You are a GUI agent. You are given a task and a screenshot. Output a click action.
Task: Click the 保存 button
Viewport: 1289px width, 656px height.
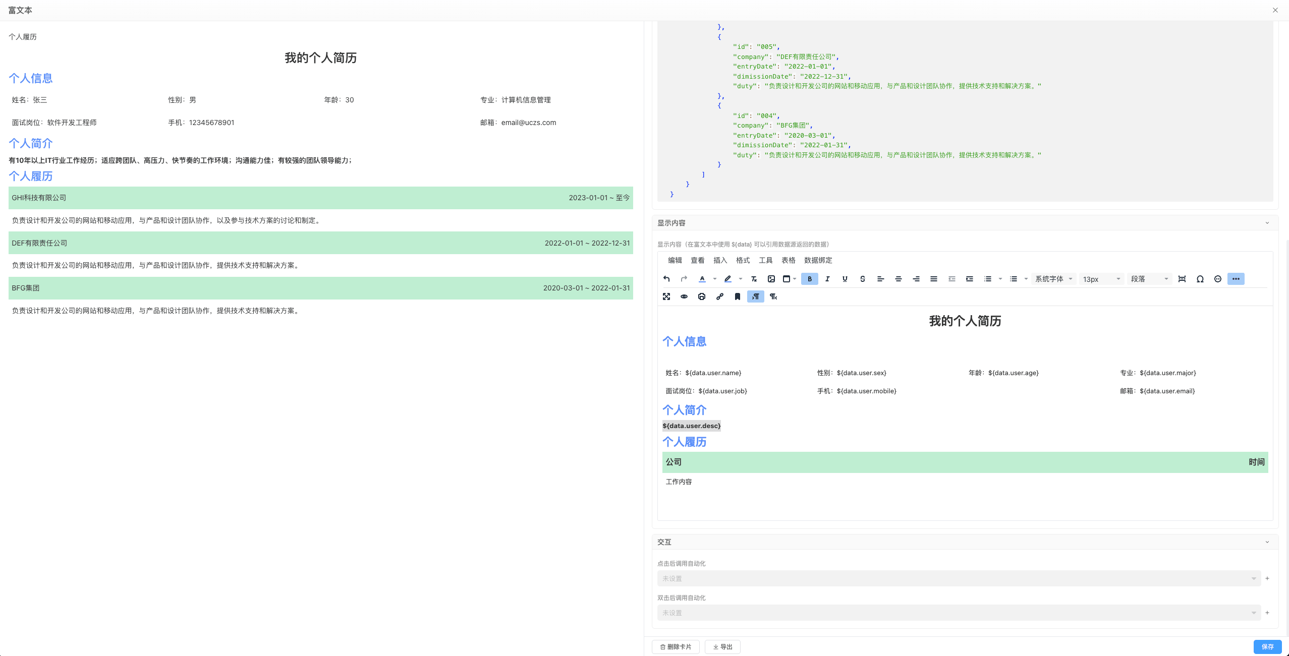coord(1267,646)
